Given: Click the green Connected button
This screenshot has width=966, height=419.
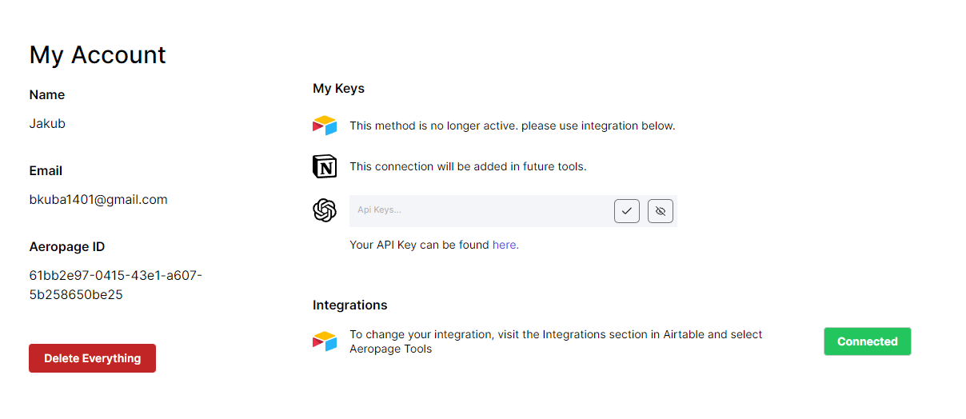Looking at the screenshot, I should [x=868, y=341].
